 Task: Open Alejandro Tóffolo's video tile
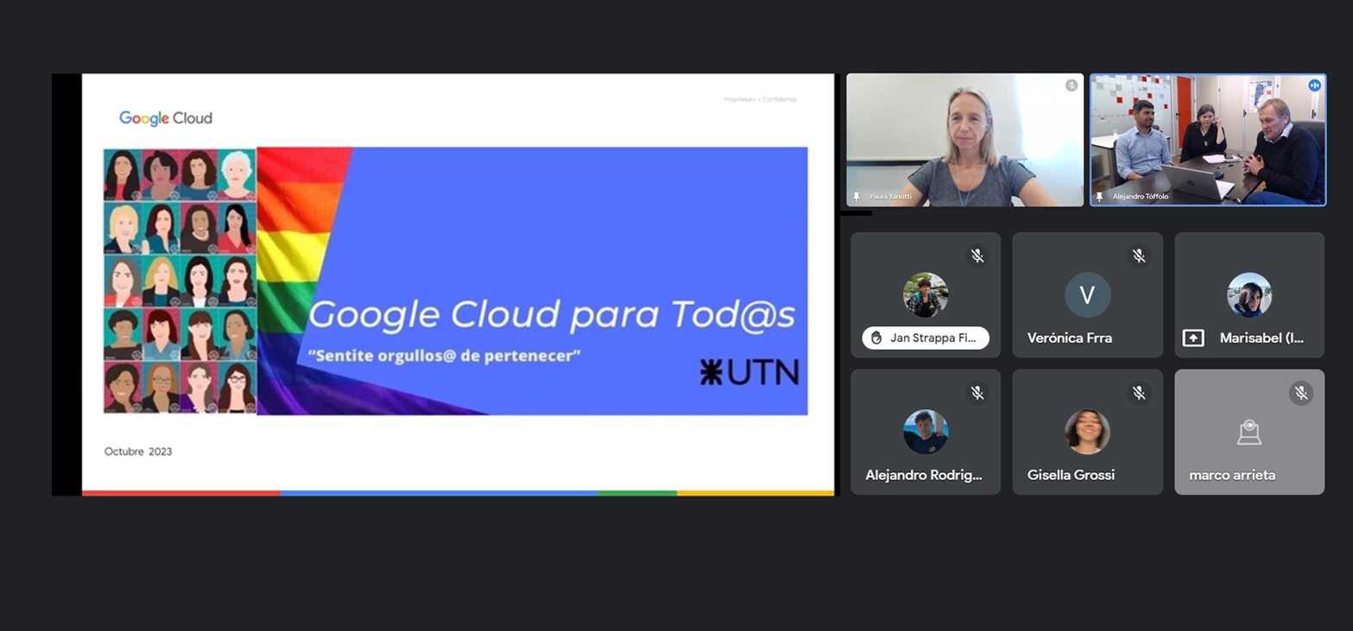click(1208, 140)
